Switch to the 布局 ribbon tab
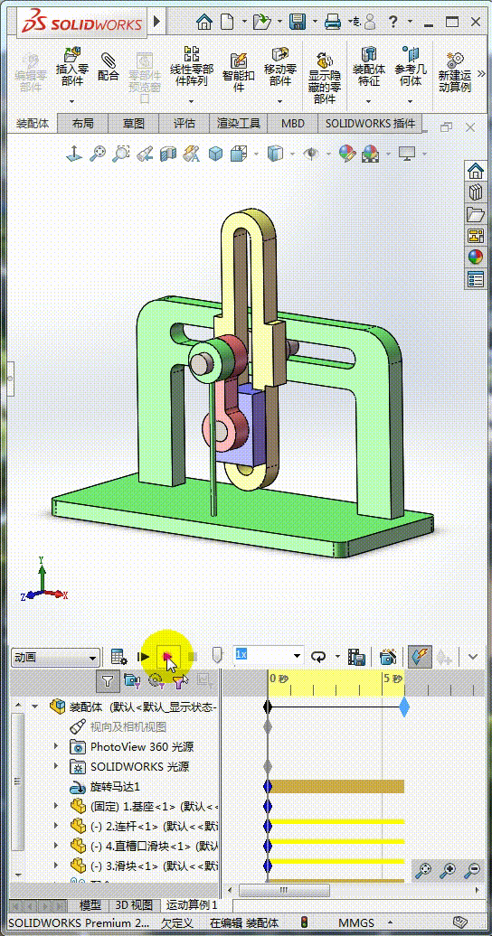The height and width of the screenshot is (936, 492). coord(82,124)
